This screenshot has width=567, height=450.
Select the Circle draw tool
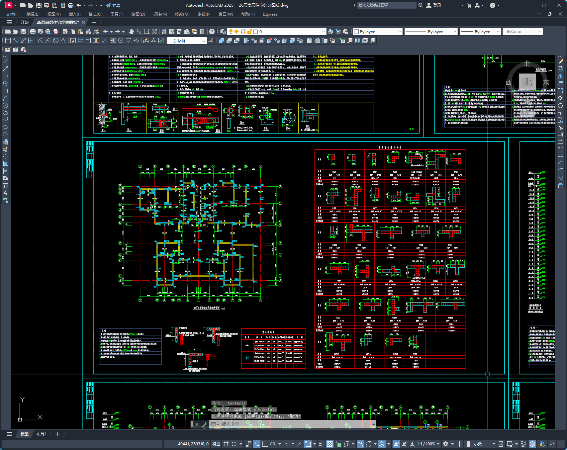5,105
